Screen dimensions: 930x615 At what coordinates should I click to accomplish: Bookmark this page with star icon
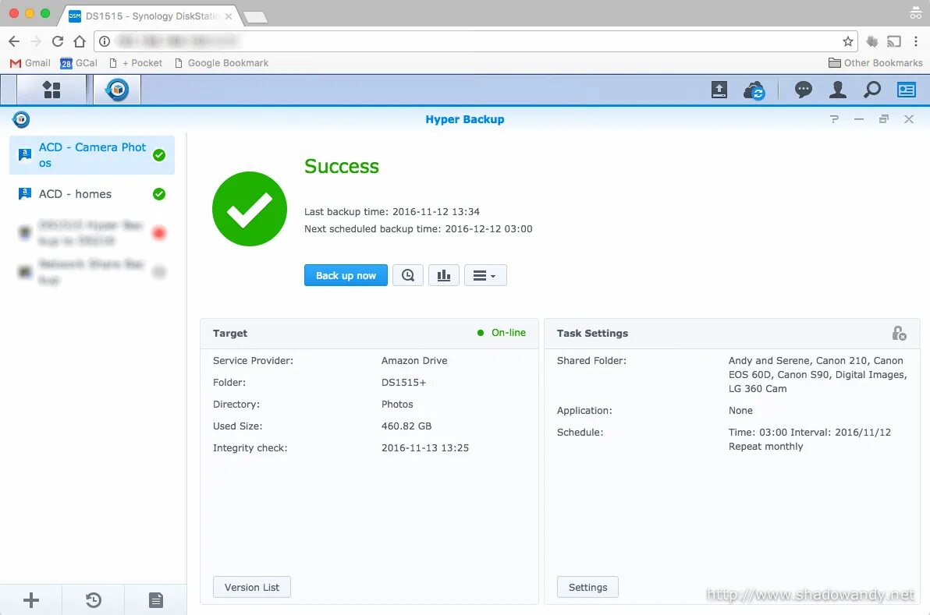847,41
